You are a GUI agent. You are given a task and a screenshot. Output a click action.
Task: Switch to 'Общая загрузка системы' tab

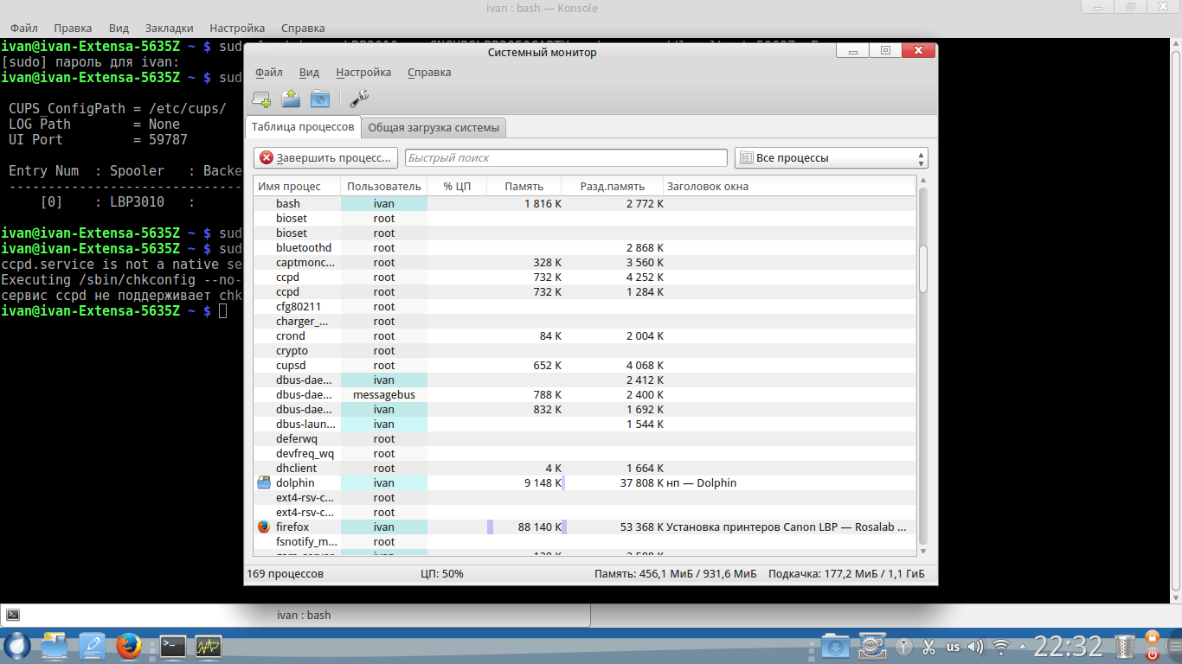[x=434, y=128]
